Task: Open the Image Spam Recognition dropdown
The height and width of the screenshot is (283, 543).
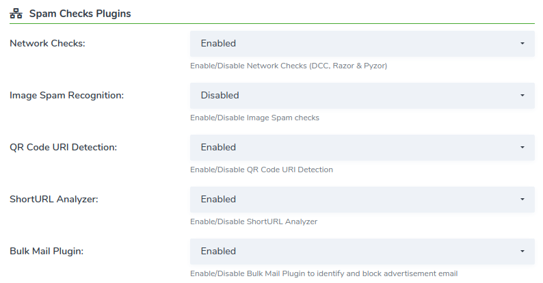Action: (x=362, y=96)
